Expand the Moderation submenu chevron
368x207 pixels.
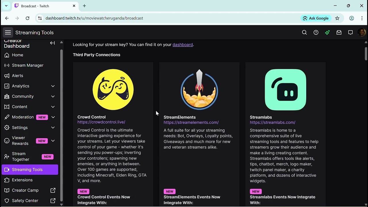pos(53,117)
